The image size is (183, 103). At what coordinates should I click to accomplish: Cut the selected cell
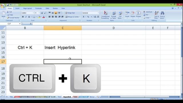pos(9,12)
